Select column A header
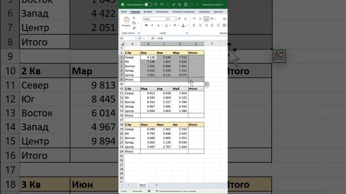The height and width of the screenshot is (194, 346). [x=132, y=44]
